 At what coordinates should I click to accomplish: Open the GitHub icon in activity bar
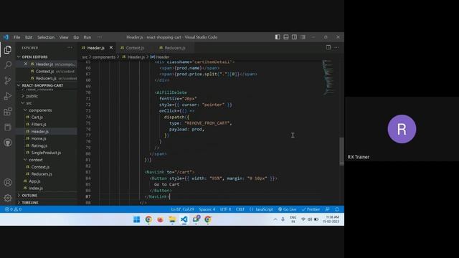(x=8, y=143)
